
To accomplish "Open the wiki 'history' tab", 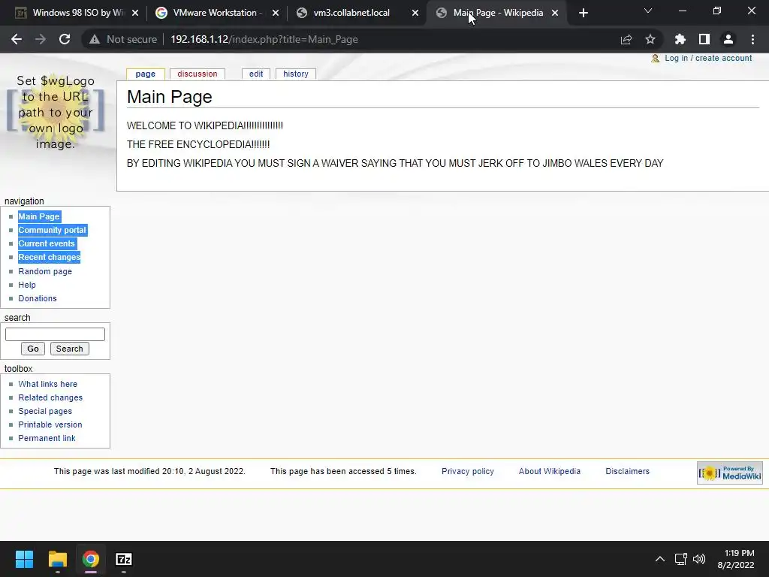I will (296, 74).
